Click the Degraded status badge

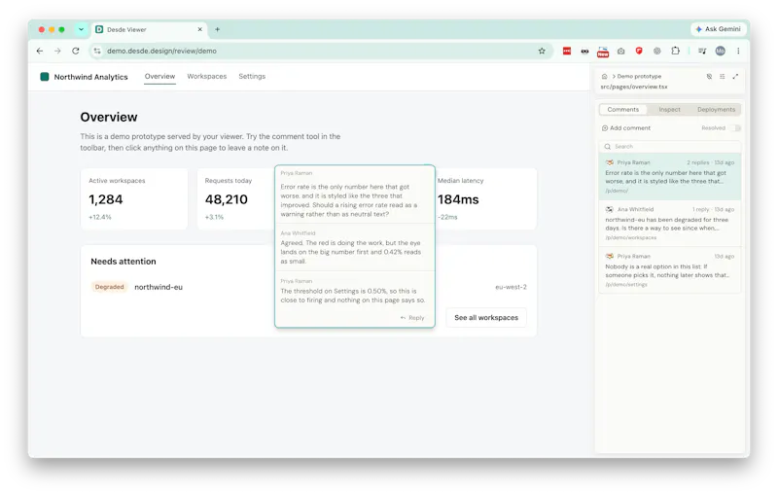pyautogui.click(x=109, y=287)
